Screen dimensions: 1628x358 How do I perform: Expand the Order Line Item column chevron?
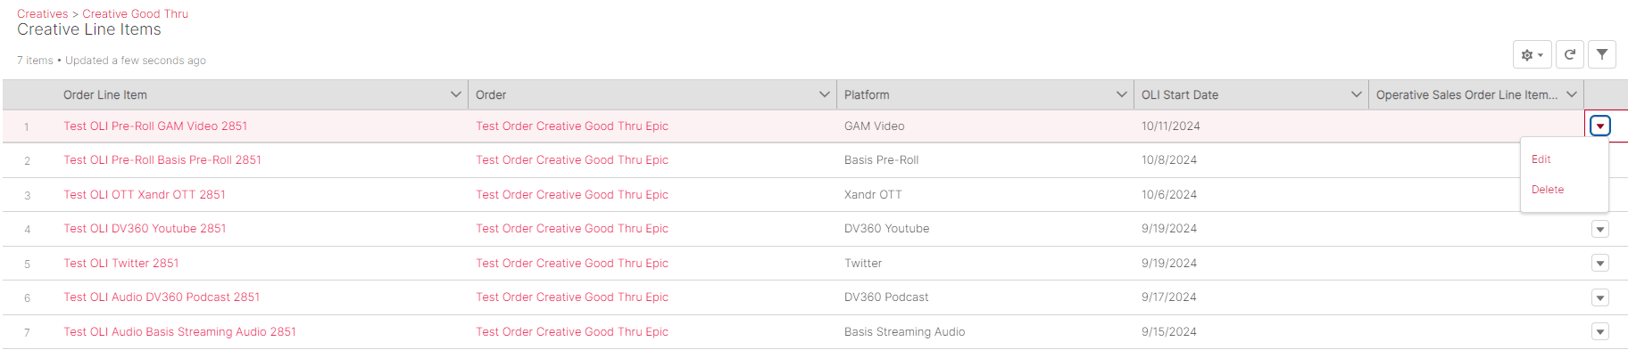point(456,94)
